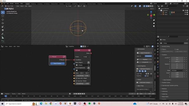Open the UPBGE logo menu
The height and width of the screenshot is (106, 189).
[x=2, y=4]
